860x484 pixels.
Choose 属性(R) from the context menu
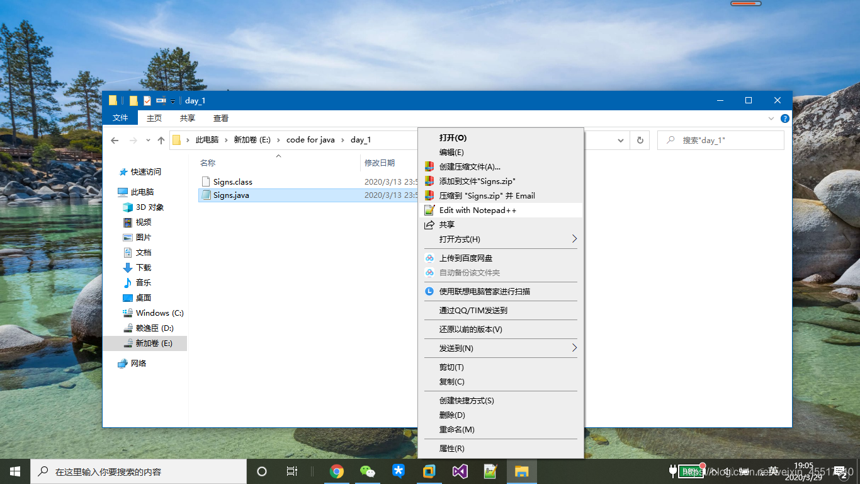pyautogui.click(x=501, y=448)
